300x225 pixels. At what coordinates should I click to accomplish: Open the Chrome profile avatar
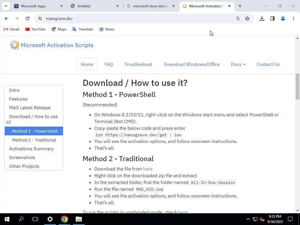[x=283, y=18]
